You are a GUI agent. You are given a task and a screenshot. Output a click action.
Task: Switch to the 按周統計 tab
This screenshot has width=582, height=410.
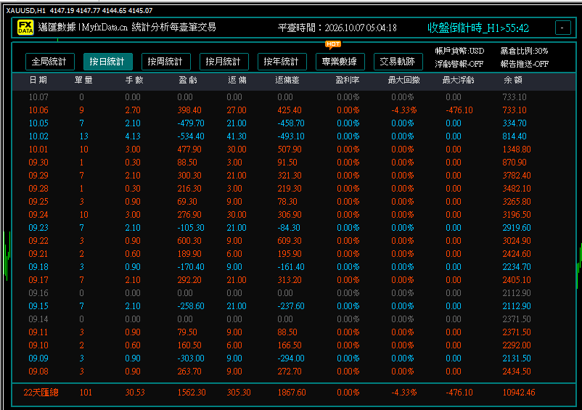click(166, 62)
